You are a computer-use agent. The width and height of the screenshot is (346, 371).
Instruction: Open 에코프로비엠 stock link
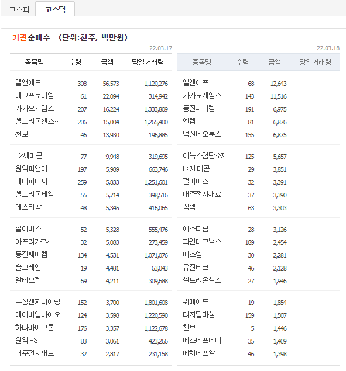pyautogui.click(x=35, y=95)
